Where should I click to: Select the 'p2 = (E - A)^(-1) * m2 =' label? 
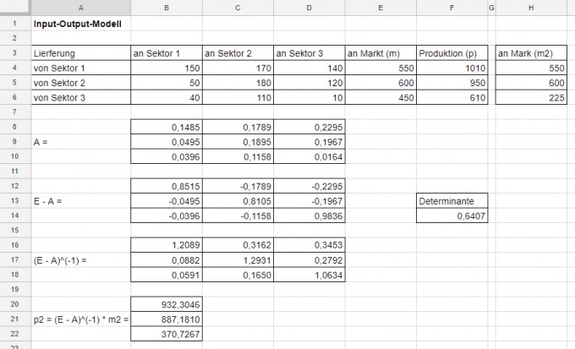pyautogui.click(x=81, y=319)
